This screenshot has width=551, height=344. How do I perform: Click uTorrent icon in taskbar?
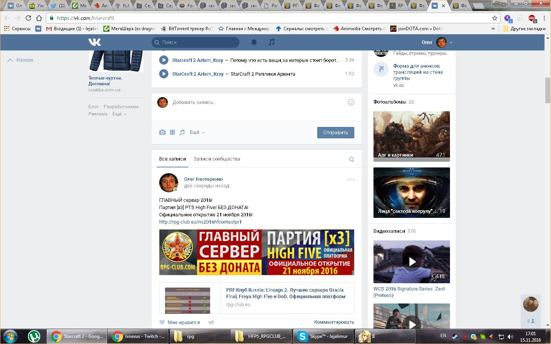click(x=34, y=336)
